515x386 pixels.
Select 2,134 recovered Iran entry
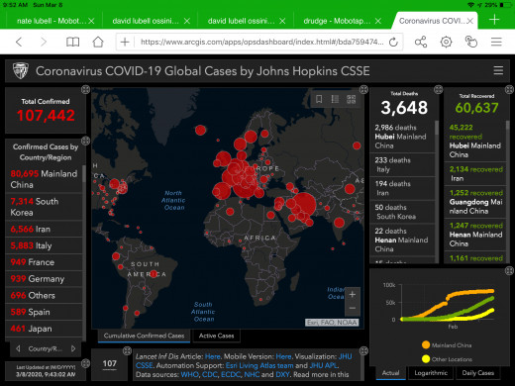point(474,173)
